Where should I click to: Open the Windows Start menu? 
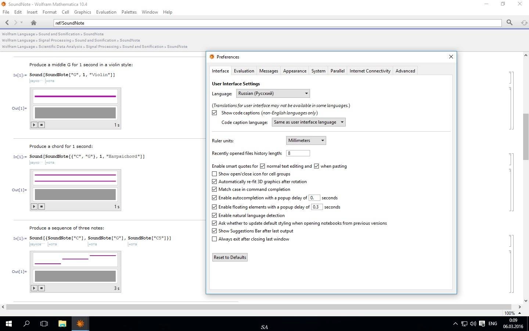point(9,324)
